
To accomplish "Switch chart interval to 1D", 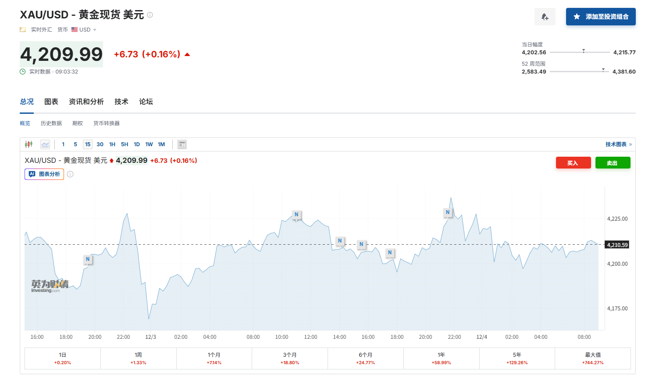I will [137, 144].
